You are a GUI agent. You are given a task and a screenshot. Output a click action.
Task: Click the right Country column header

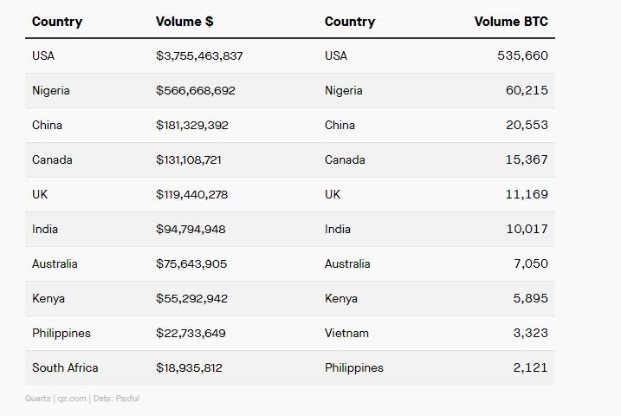tap(350, 22)
